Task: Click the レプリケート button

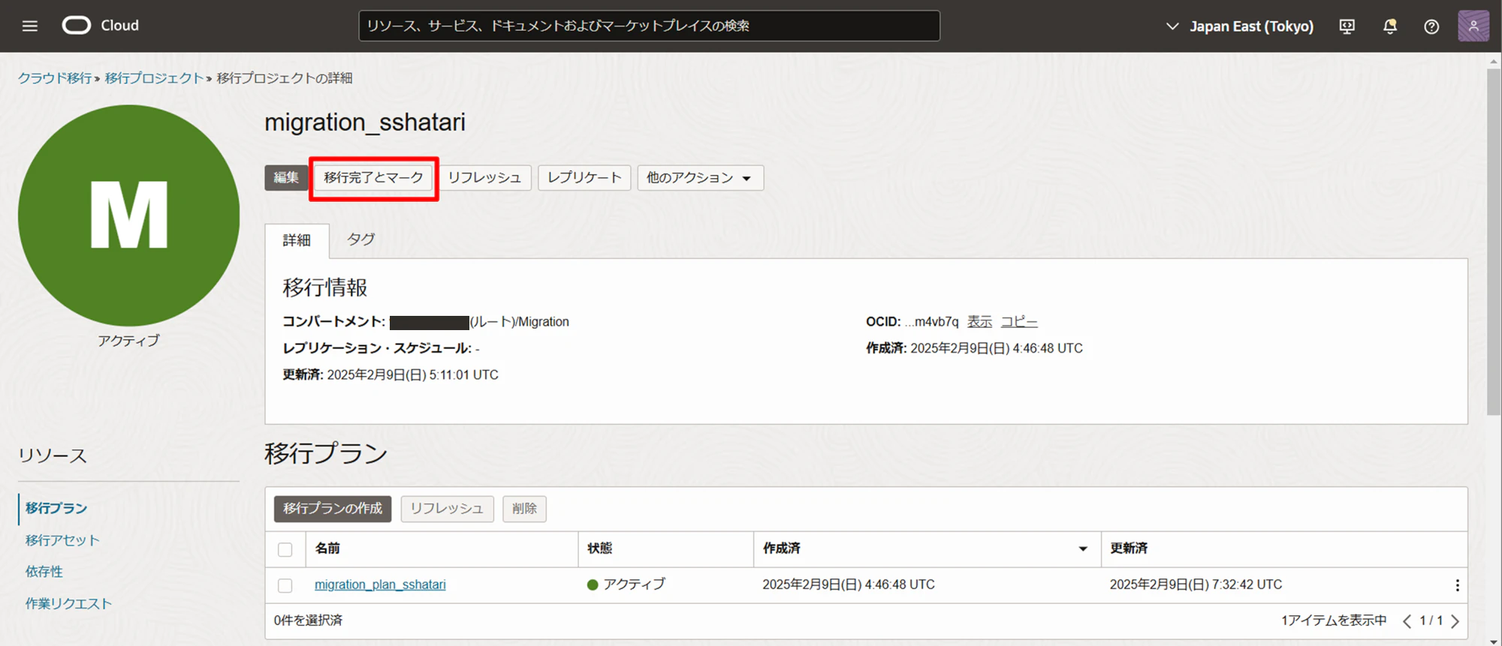Action: [x=584, y=178]
